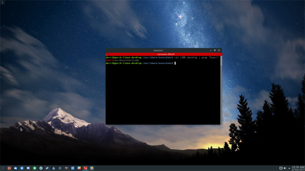Open Slack from the taskbar

(79, 168)
